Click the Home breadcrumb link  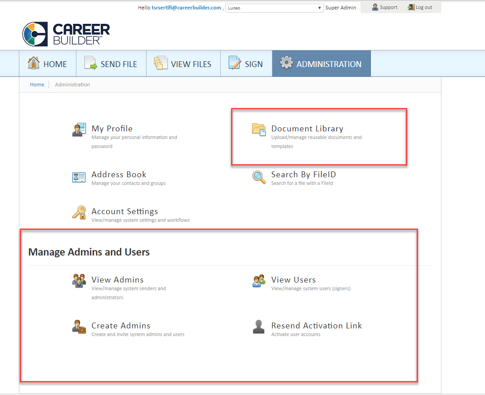tap(37, 85)
